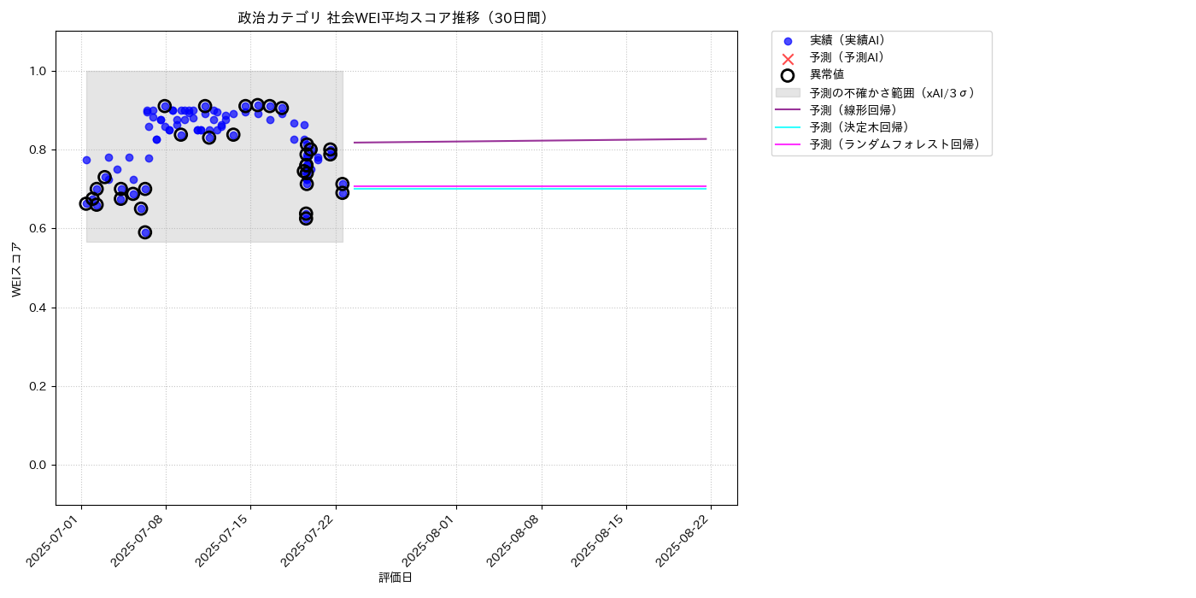
Task: Click the black circle legend marker for 異常値
Action: (x=788, y=75)
